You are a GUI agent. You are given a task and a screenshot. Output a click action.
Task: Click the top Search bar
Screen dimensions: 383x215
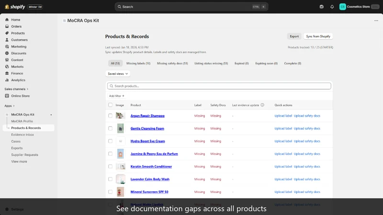tap(191, 7)
